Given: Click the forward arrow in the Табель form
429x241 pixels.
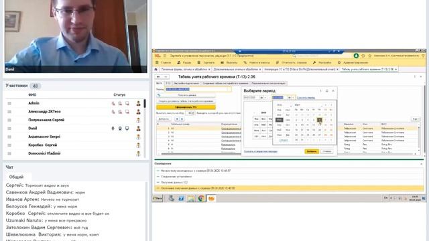Looking at the screenshot, I should click(x=166, y=77).
